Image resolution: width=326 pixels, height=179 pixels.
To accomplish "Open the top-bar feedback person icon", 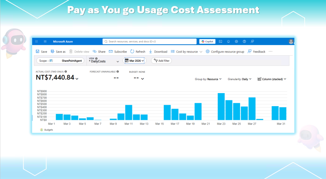I will click(x=252, y=41).
